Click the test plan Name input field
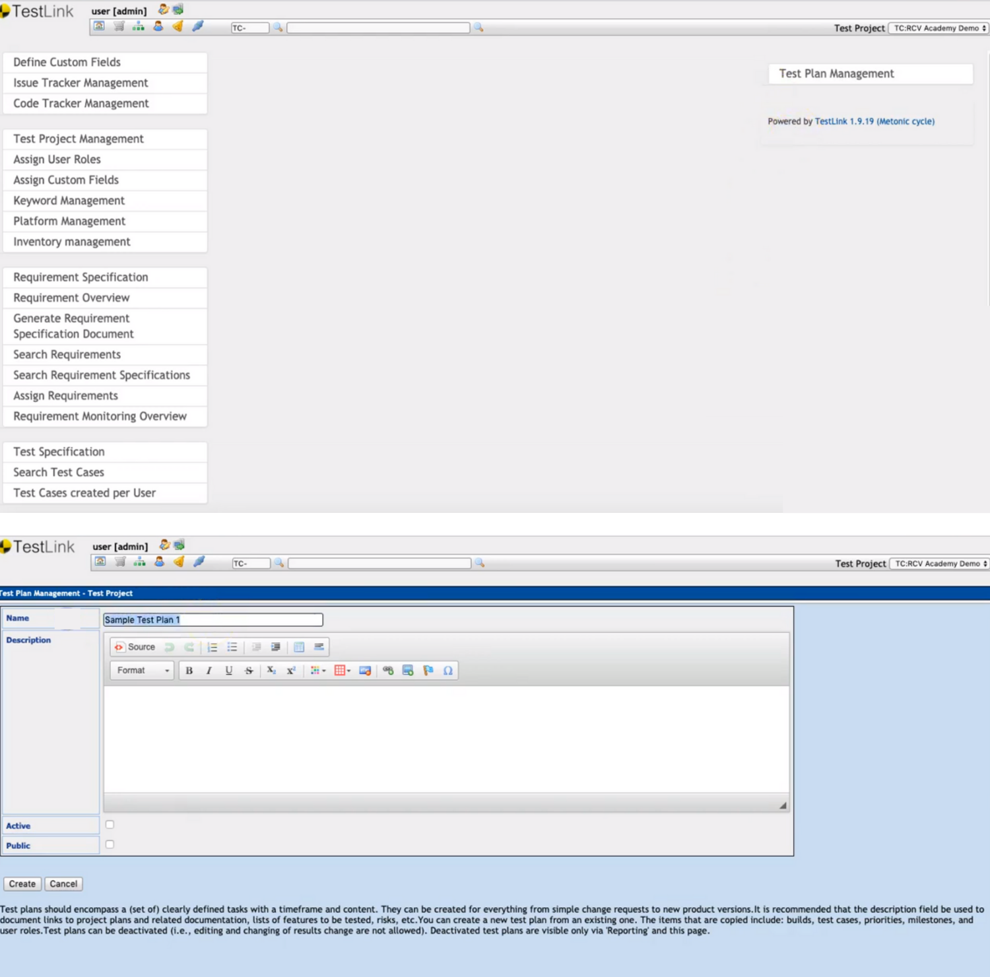The width and height of the screenshot is (990, 977). coord(213,619)
